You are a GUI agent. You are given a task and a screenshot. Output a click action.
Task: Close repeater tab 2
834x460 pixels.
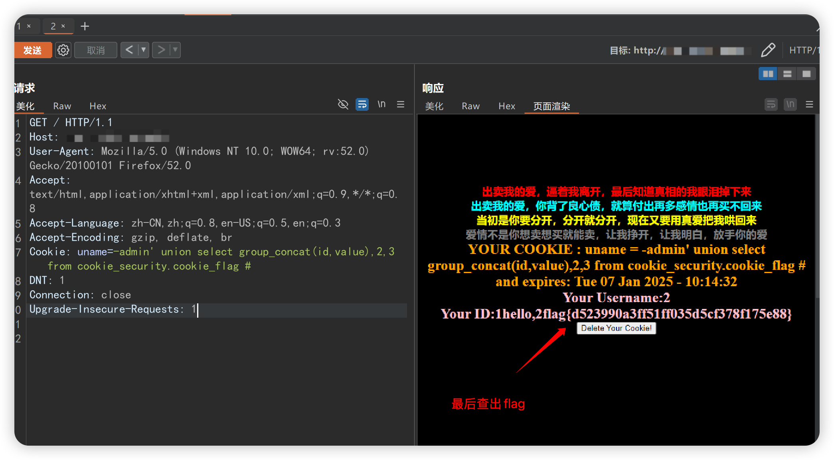63,26
